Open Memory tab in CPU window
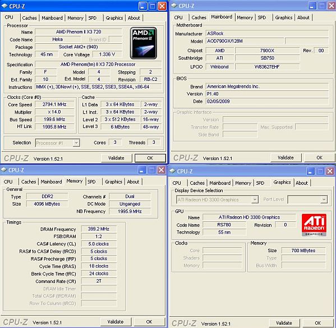The height and width of the screenshot is (328, 336). pos(75,18)
